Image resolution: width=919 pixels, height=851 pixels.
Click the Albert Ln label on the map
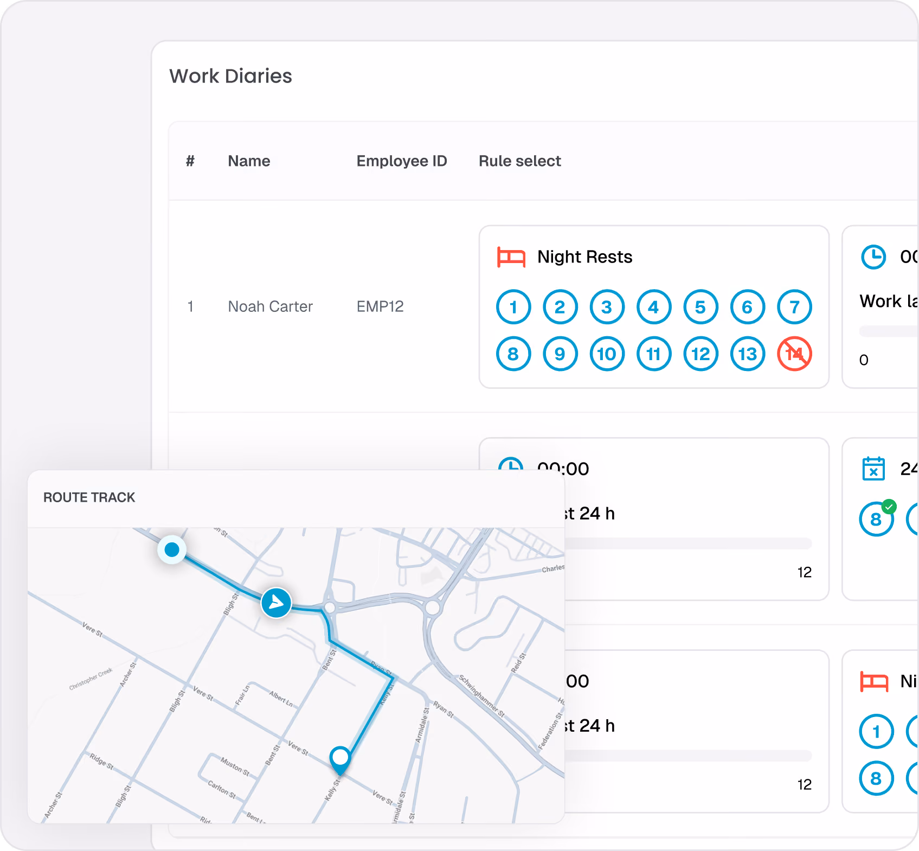[281, 699]
